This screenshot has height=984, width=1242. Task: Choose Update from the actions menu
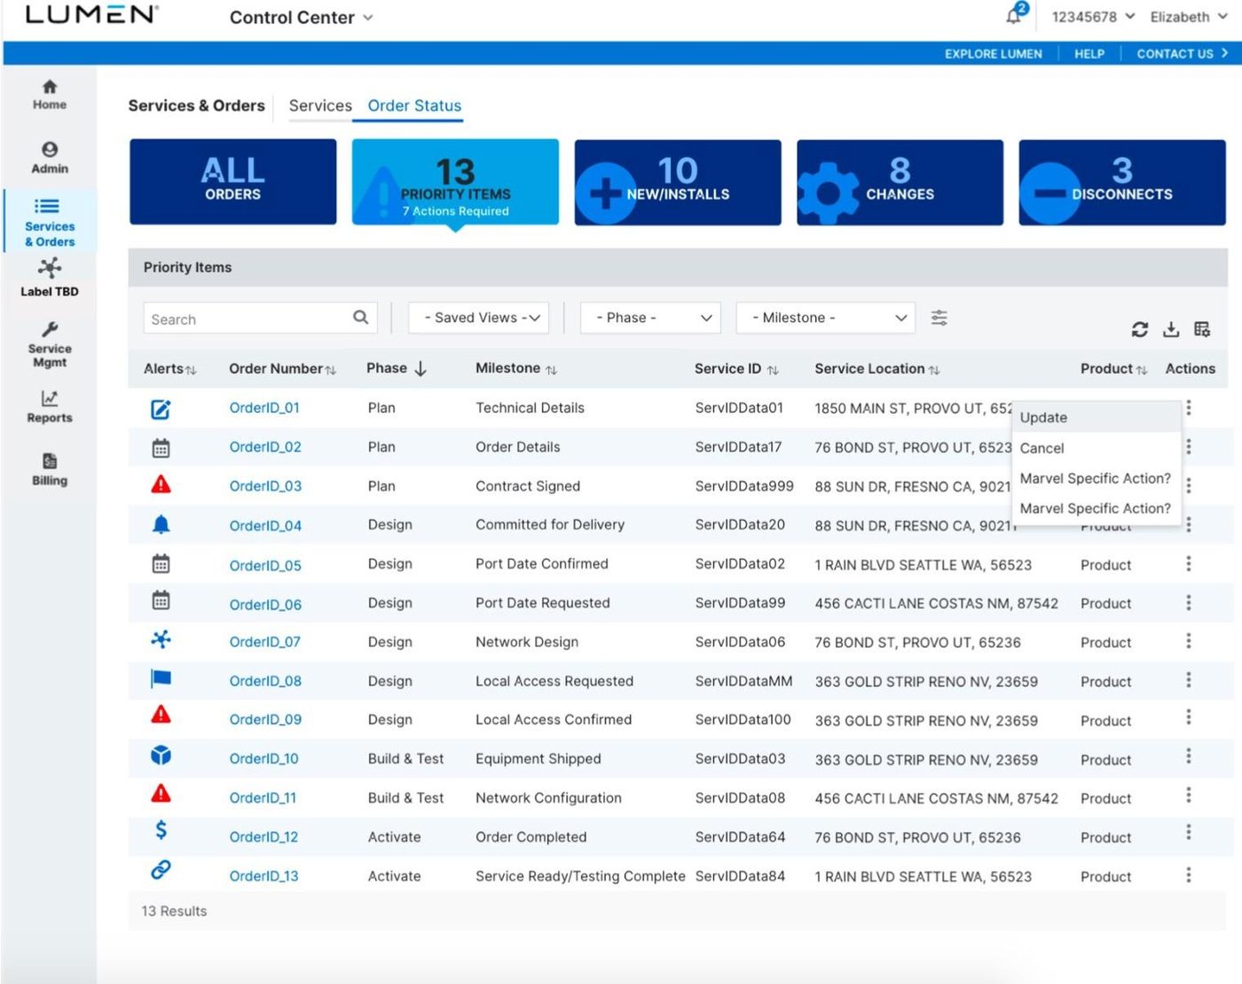tap(1043, 418)
